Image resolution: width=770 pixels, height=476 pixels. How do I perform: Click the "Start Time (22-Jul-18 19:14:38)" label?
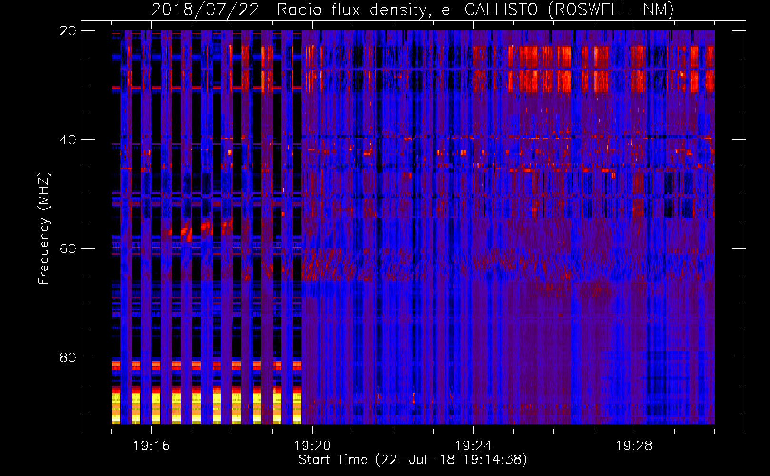coord(413,460)
